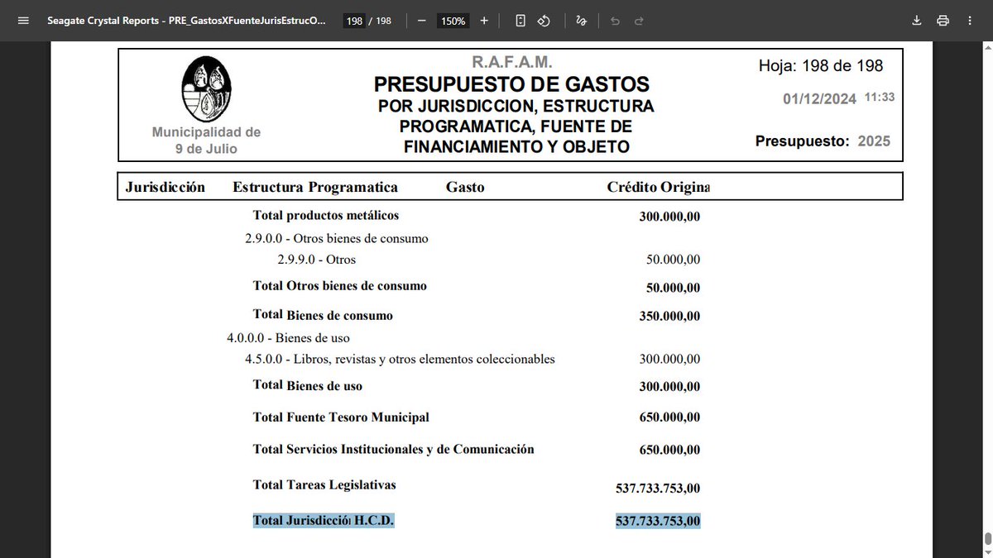Screen dimensions: 993x558
Task: Click the Crédito Original column header
Action: click(x=659, y=187)
